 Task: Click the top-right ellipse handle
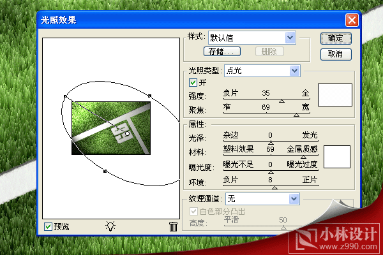[x=149, y=96]
